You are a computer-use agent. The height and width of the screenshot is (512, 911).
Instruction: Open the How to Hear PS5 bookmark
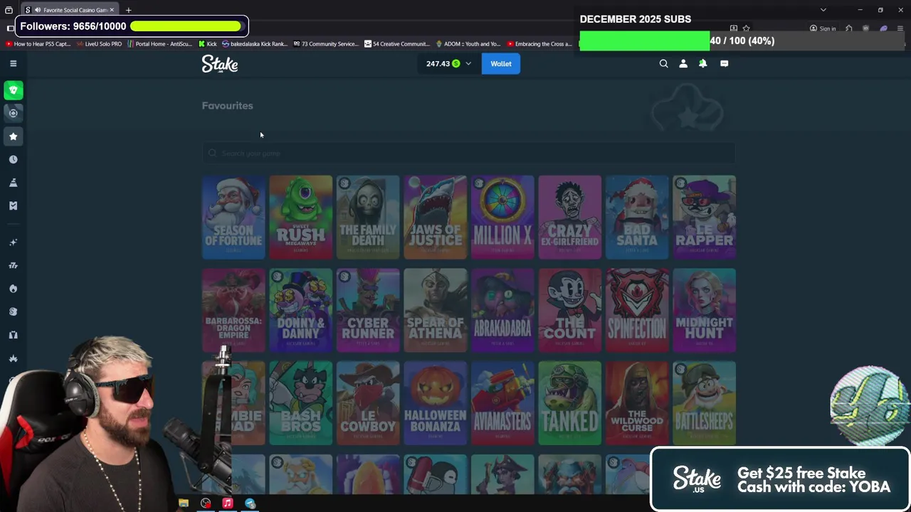pyautogui.click(x=38, y=44)
